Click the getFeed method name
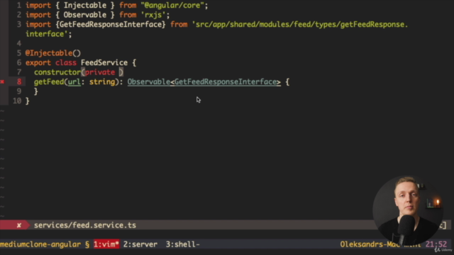This screenshot has width=454, height=255. click(49, 82)
